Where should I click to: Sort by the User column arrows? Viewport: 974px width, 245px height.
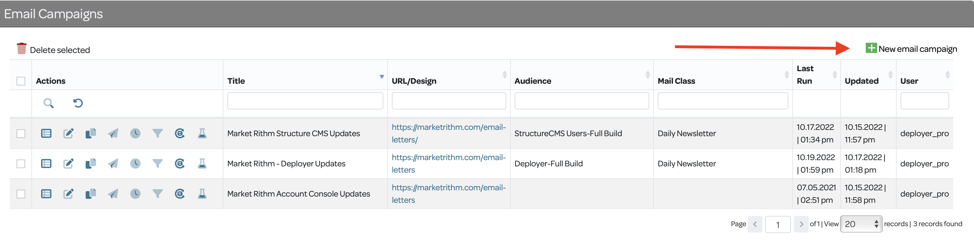point(947,75)
